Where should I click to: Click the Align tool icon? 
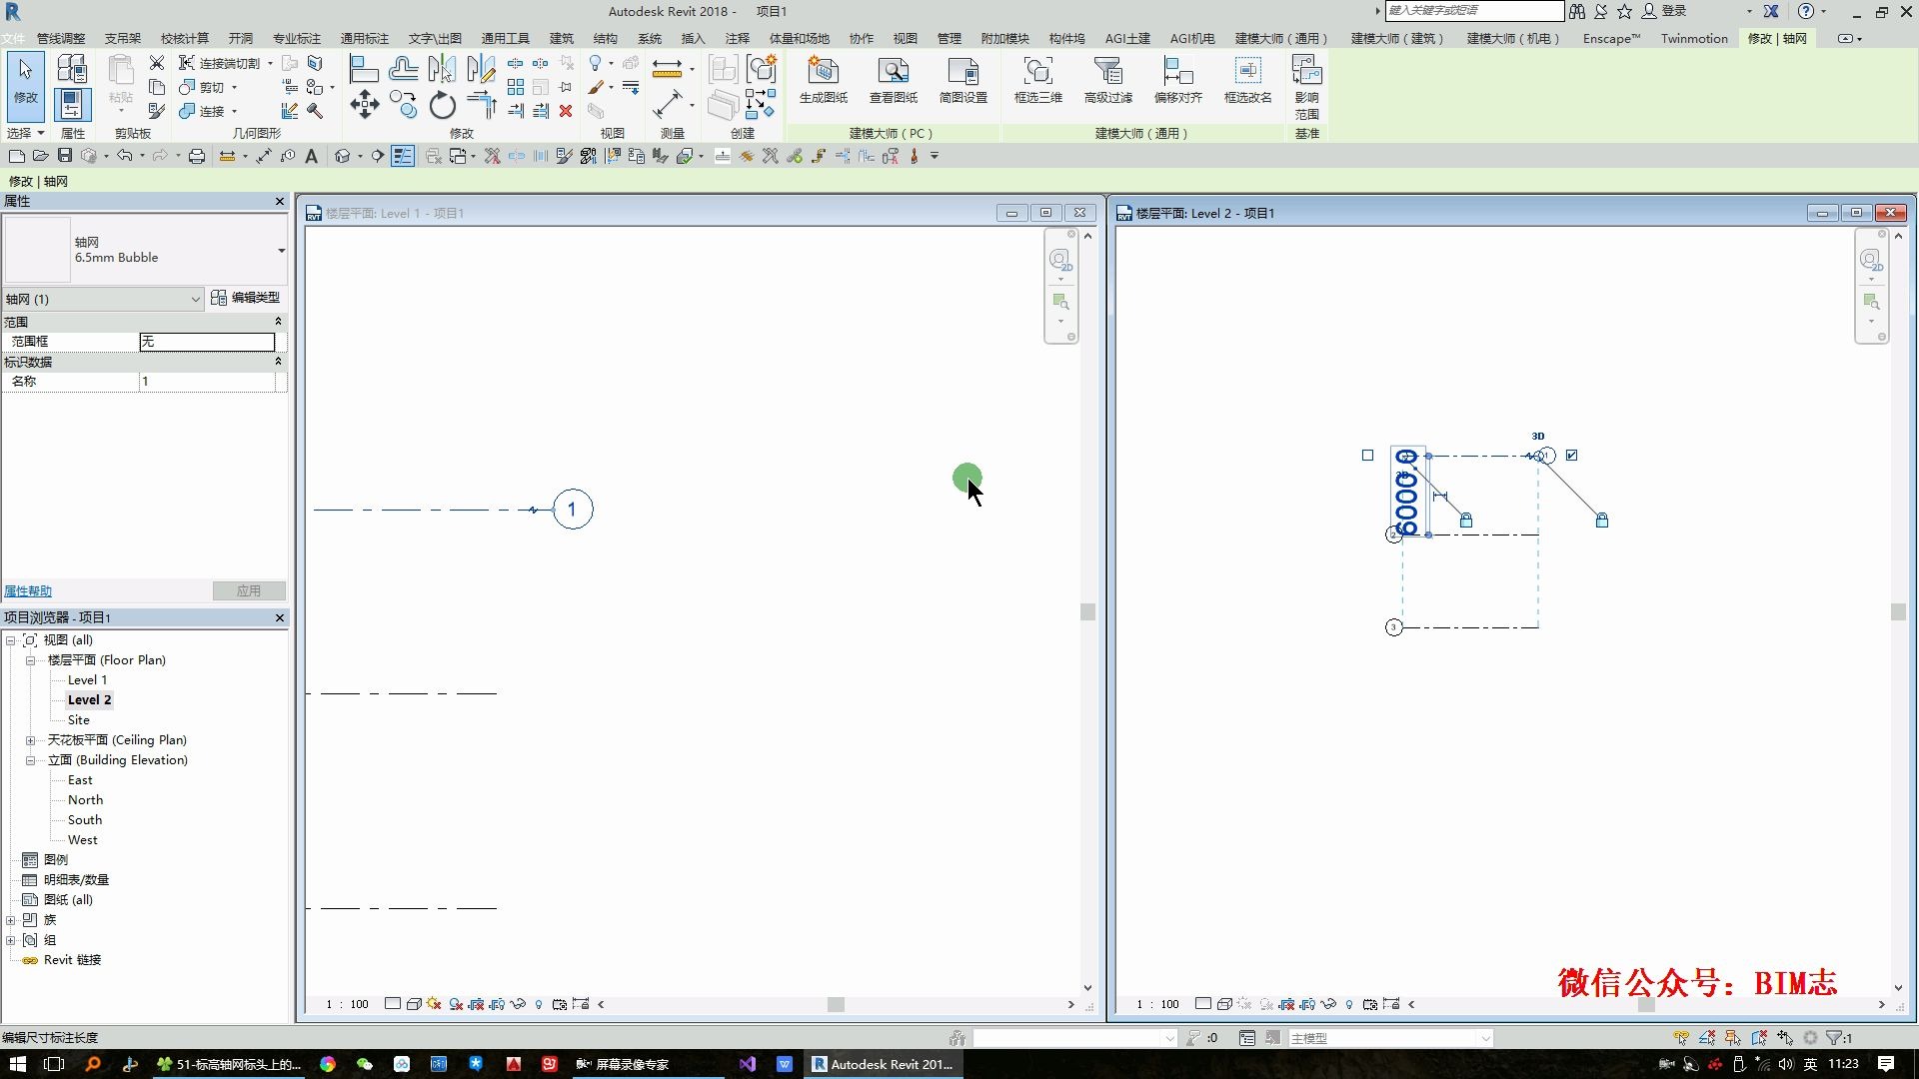pyautogui.click(x=364, y=69)
